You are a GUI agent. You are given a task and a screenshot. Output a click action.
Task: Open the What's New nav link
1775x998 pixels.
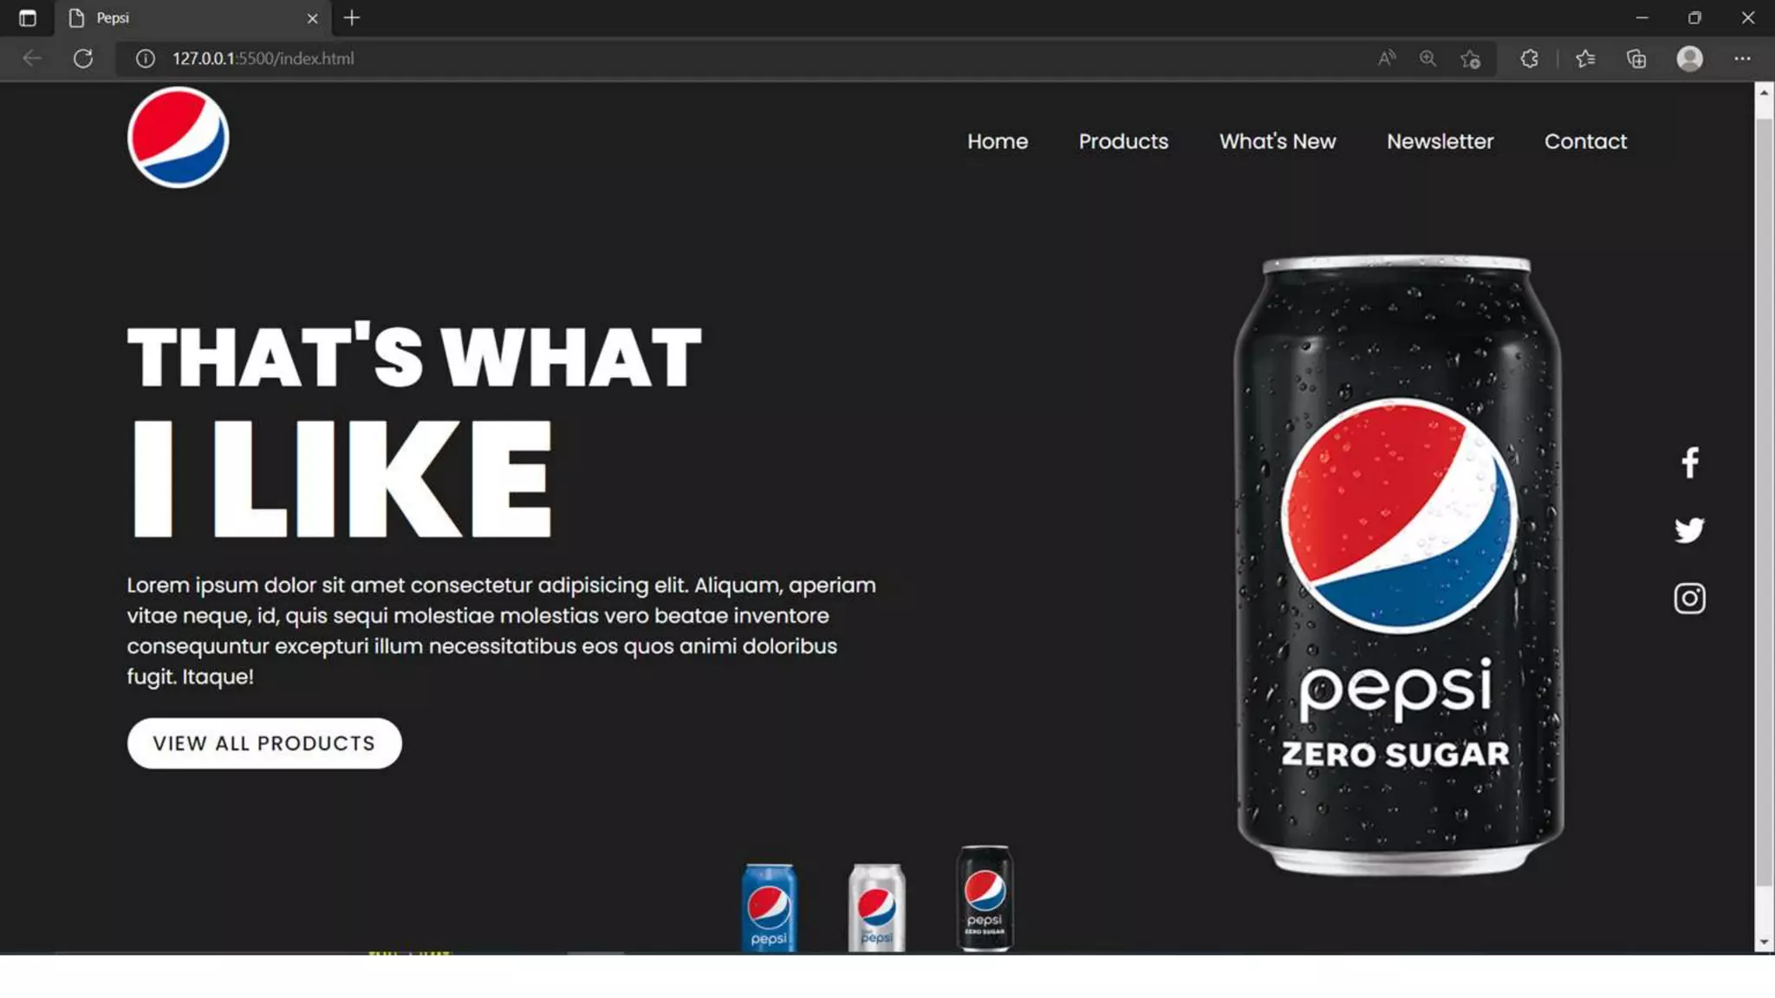click(1278, 141)
